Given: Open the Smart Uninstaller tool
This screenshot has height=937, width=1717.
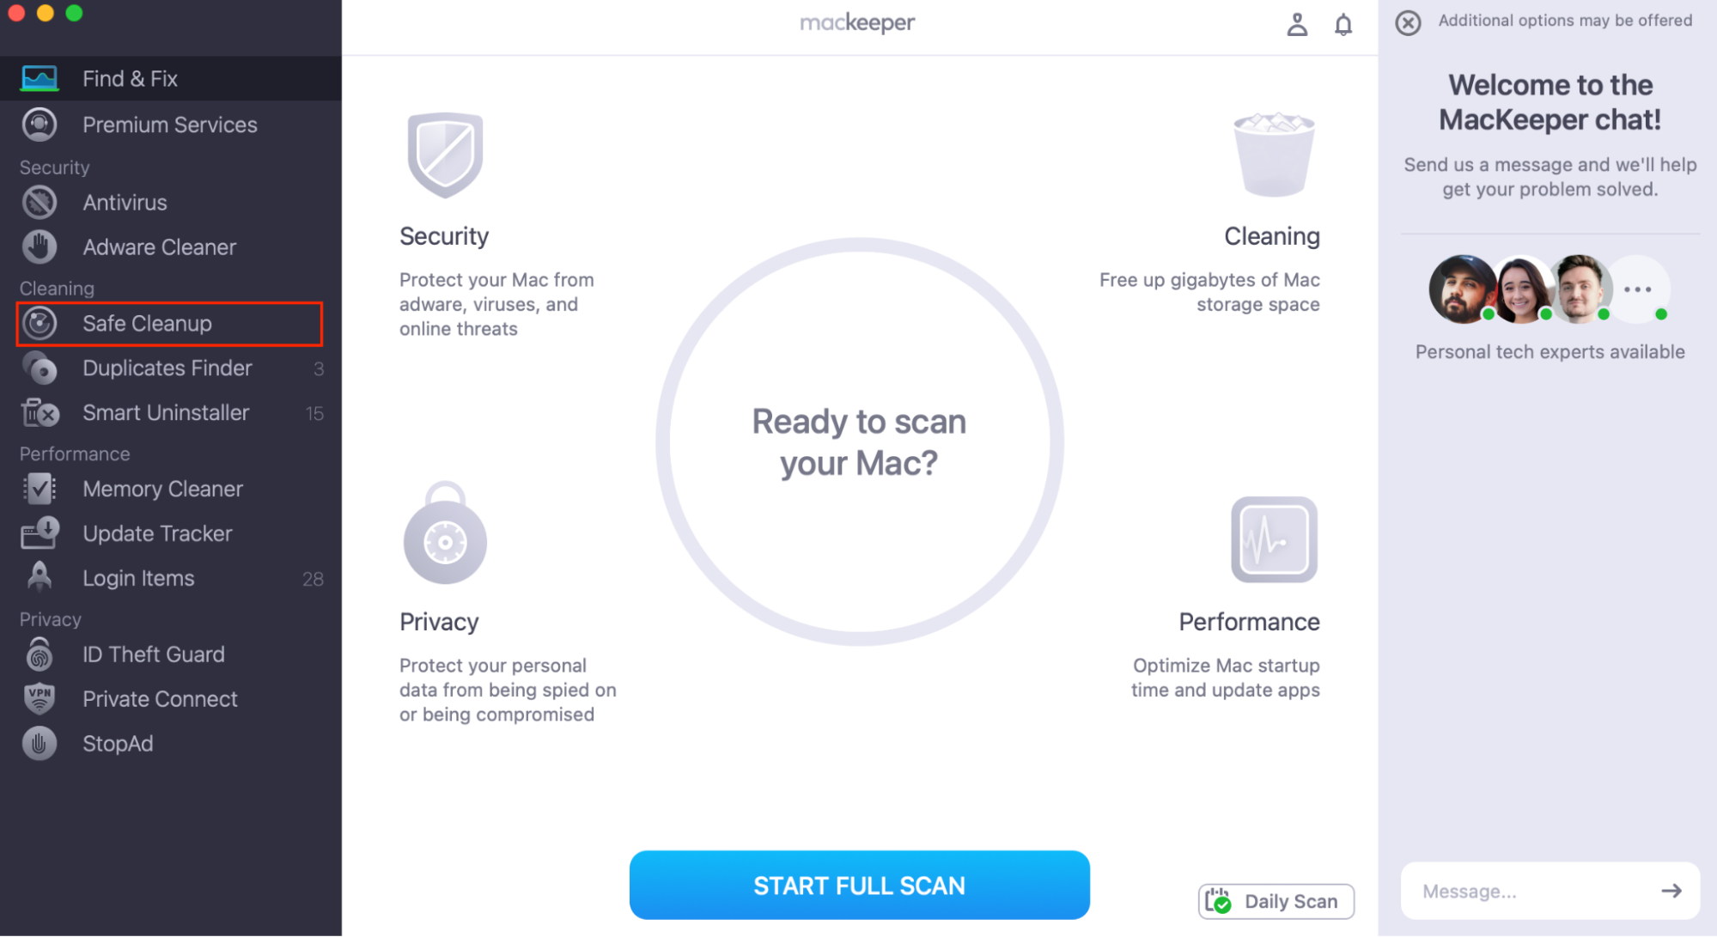Looking at the screenshot, I should [x=165, y=412].
